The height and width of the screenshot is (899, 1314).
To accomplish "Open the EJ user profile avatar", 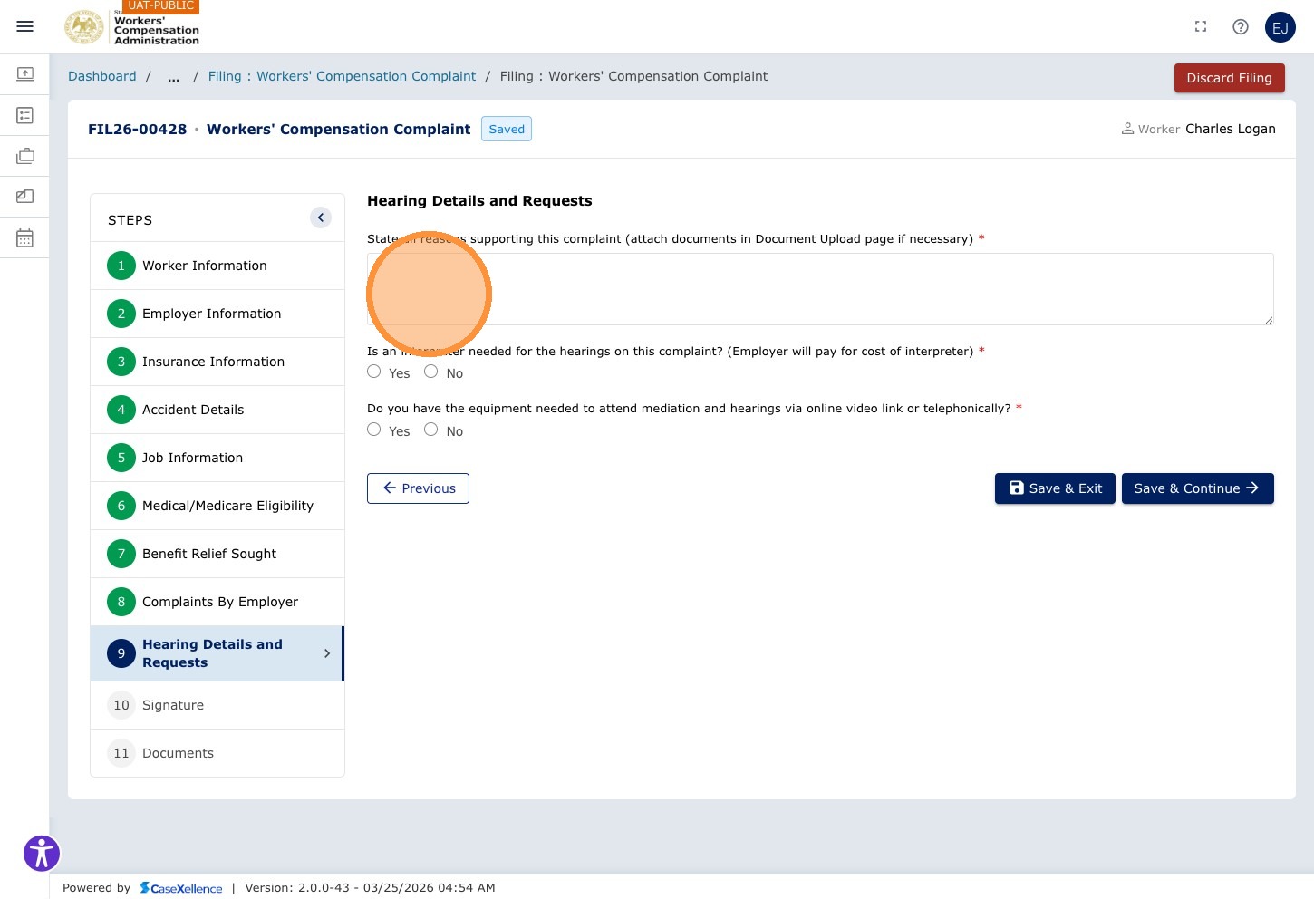I will (x=1280, y=27).
